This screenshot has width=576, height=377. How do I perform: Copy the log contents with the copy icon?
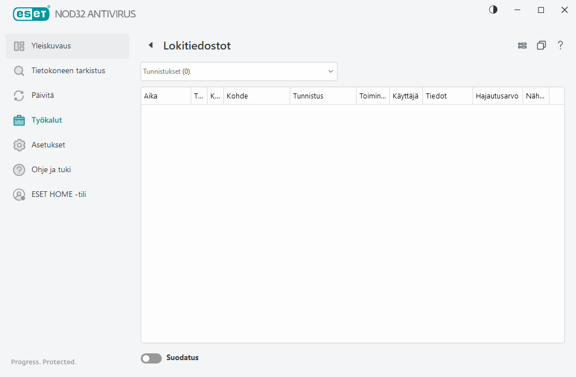point(541,45)
